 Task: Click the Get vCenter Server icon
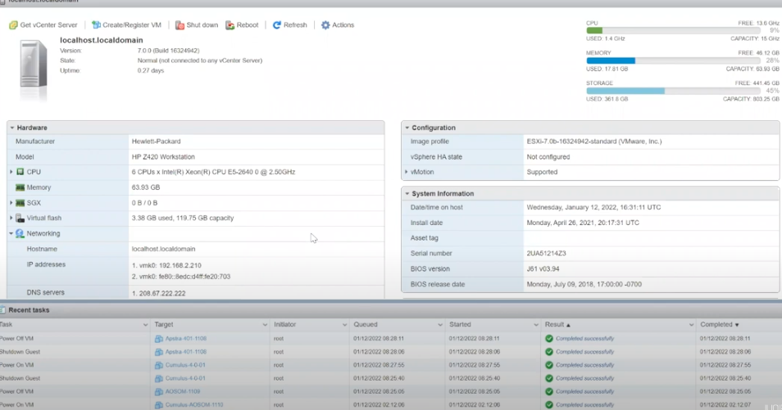click(13, 25)
